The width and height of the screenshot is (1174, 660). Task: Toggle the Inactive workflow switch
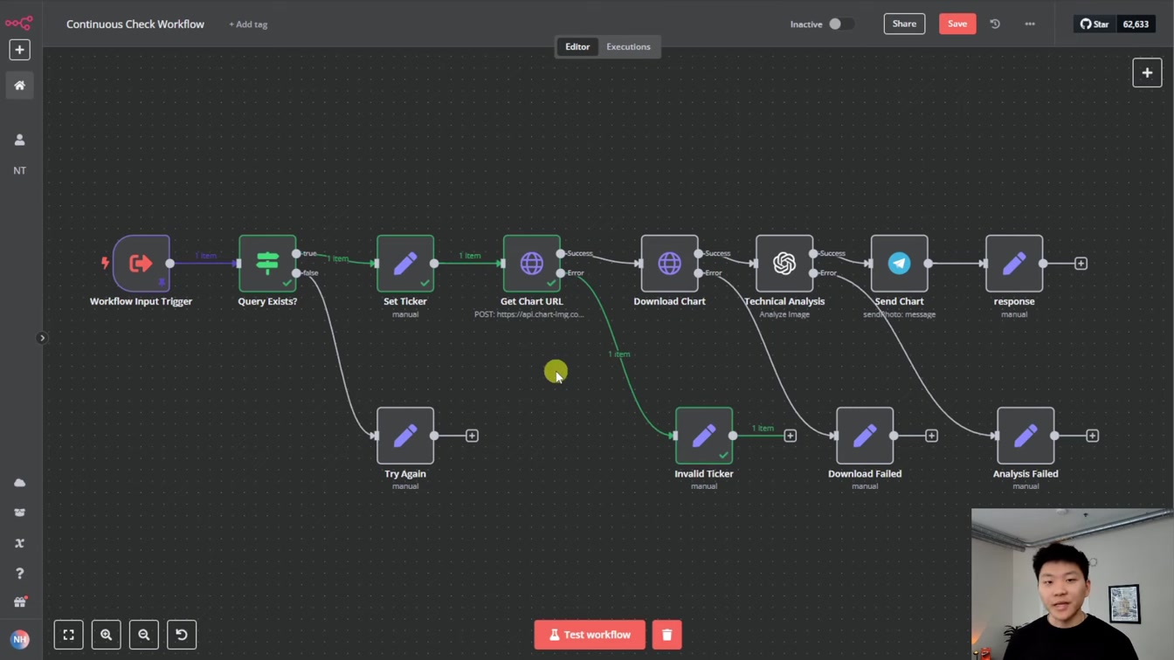(841, 24)
